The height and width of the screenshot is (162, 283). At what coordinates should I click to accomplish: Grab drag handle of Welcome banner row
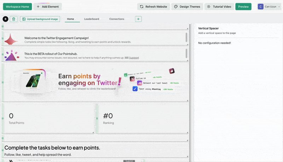point(3,38)
